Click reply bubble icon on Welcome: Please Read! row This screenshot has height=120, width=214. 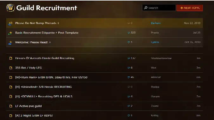pyautogui.click(x=129, y=42)
